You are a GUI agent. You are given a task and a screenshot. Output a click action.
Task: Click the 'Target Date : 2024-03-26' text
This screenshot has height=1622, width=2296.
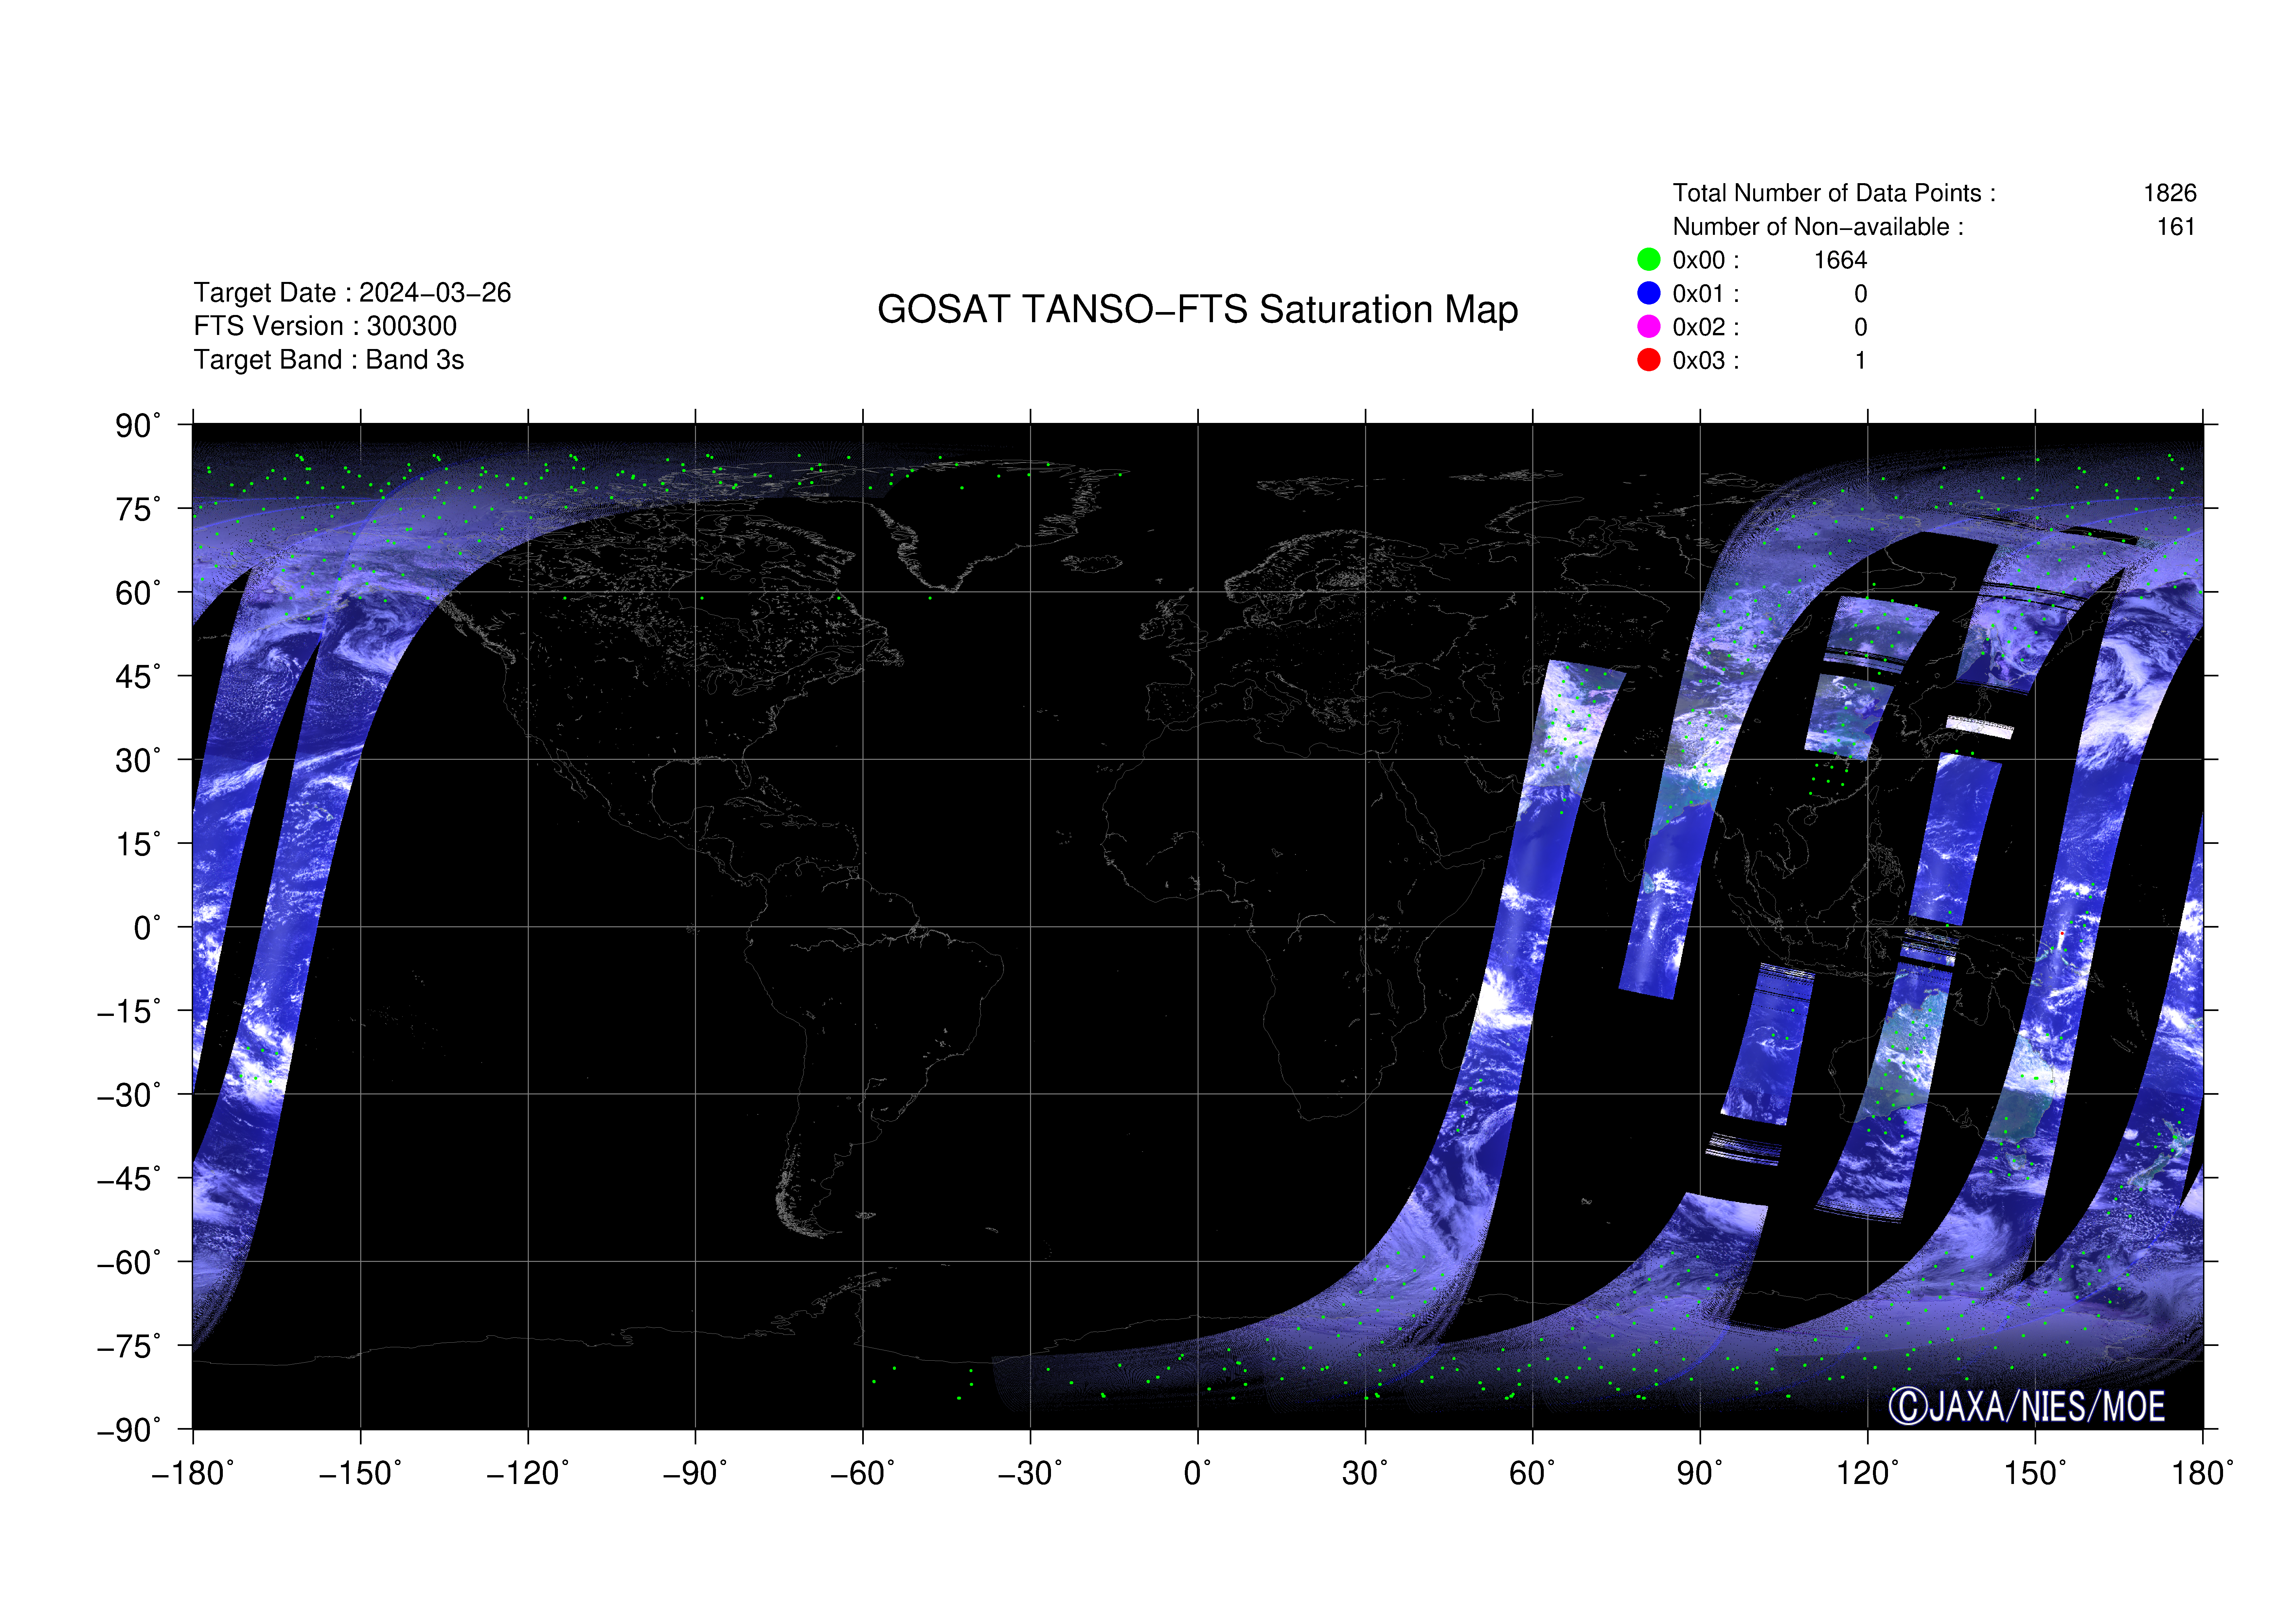tap(352, 293)
